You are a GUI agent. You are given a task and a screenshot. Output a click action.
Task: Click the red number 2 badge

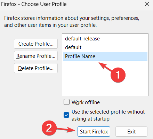click(x=49, y=128)
